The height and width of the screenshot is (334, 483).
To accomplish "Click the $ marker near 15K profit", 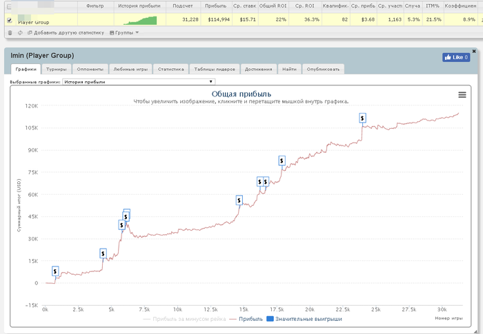I will (x=103, y=253).
